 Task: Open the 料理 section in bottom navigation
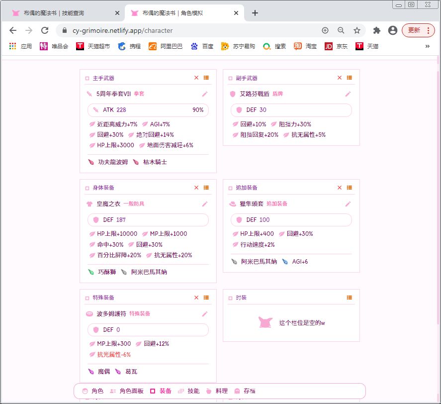pyautogui.click(x=217, y=391)
